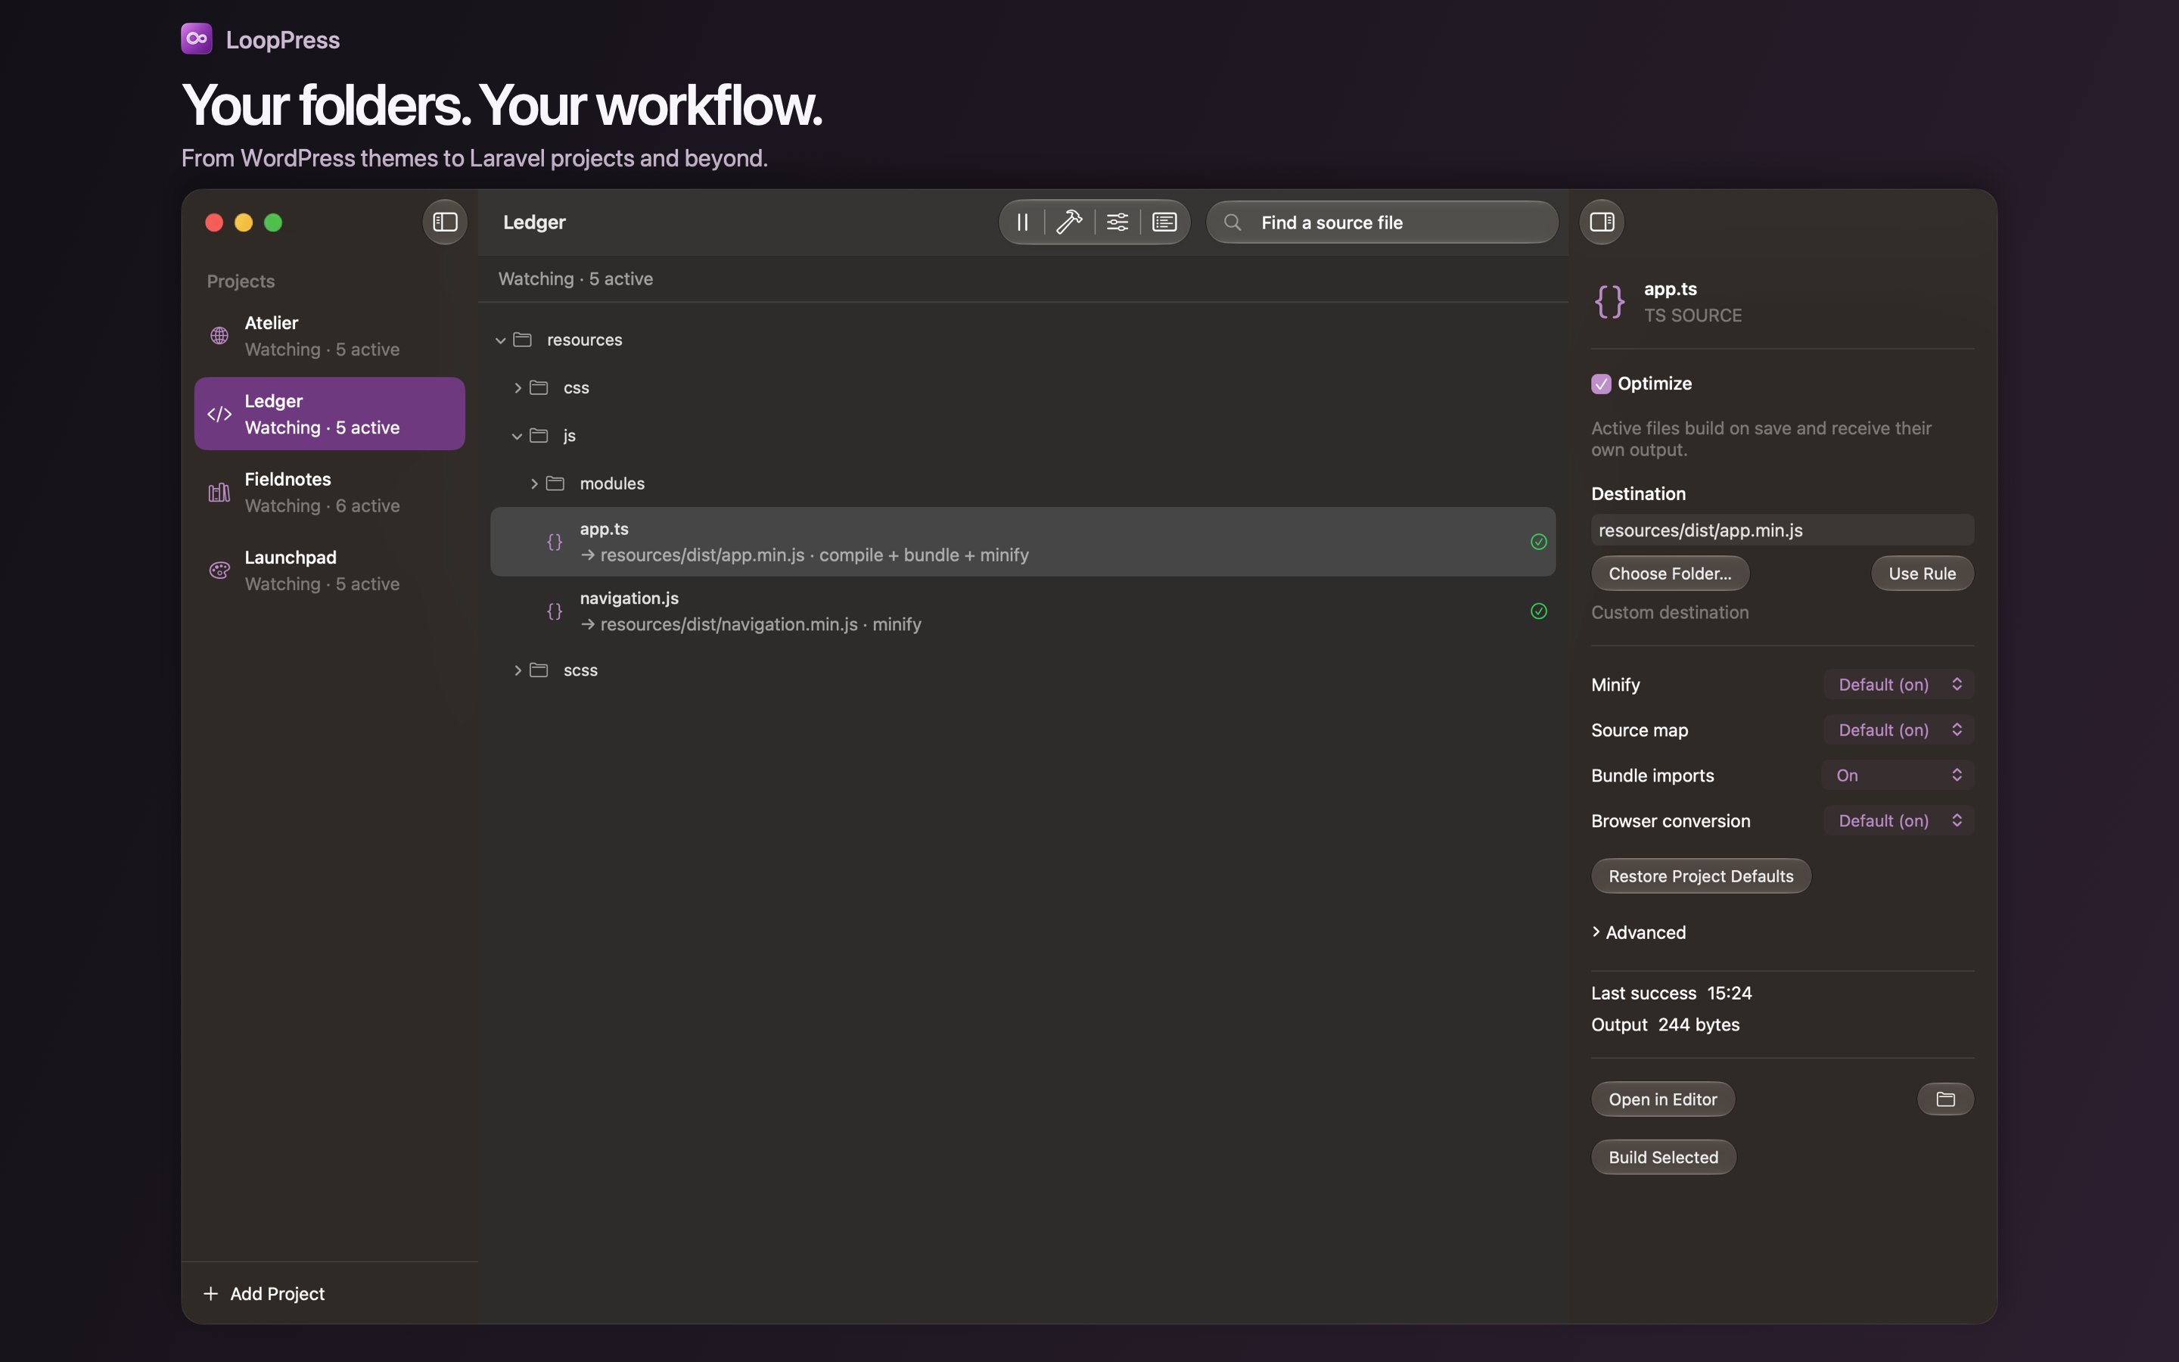
Task: Select the Fieldnotes project
Action: tap(330, 493)
